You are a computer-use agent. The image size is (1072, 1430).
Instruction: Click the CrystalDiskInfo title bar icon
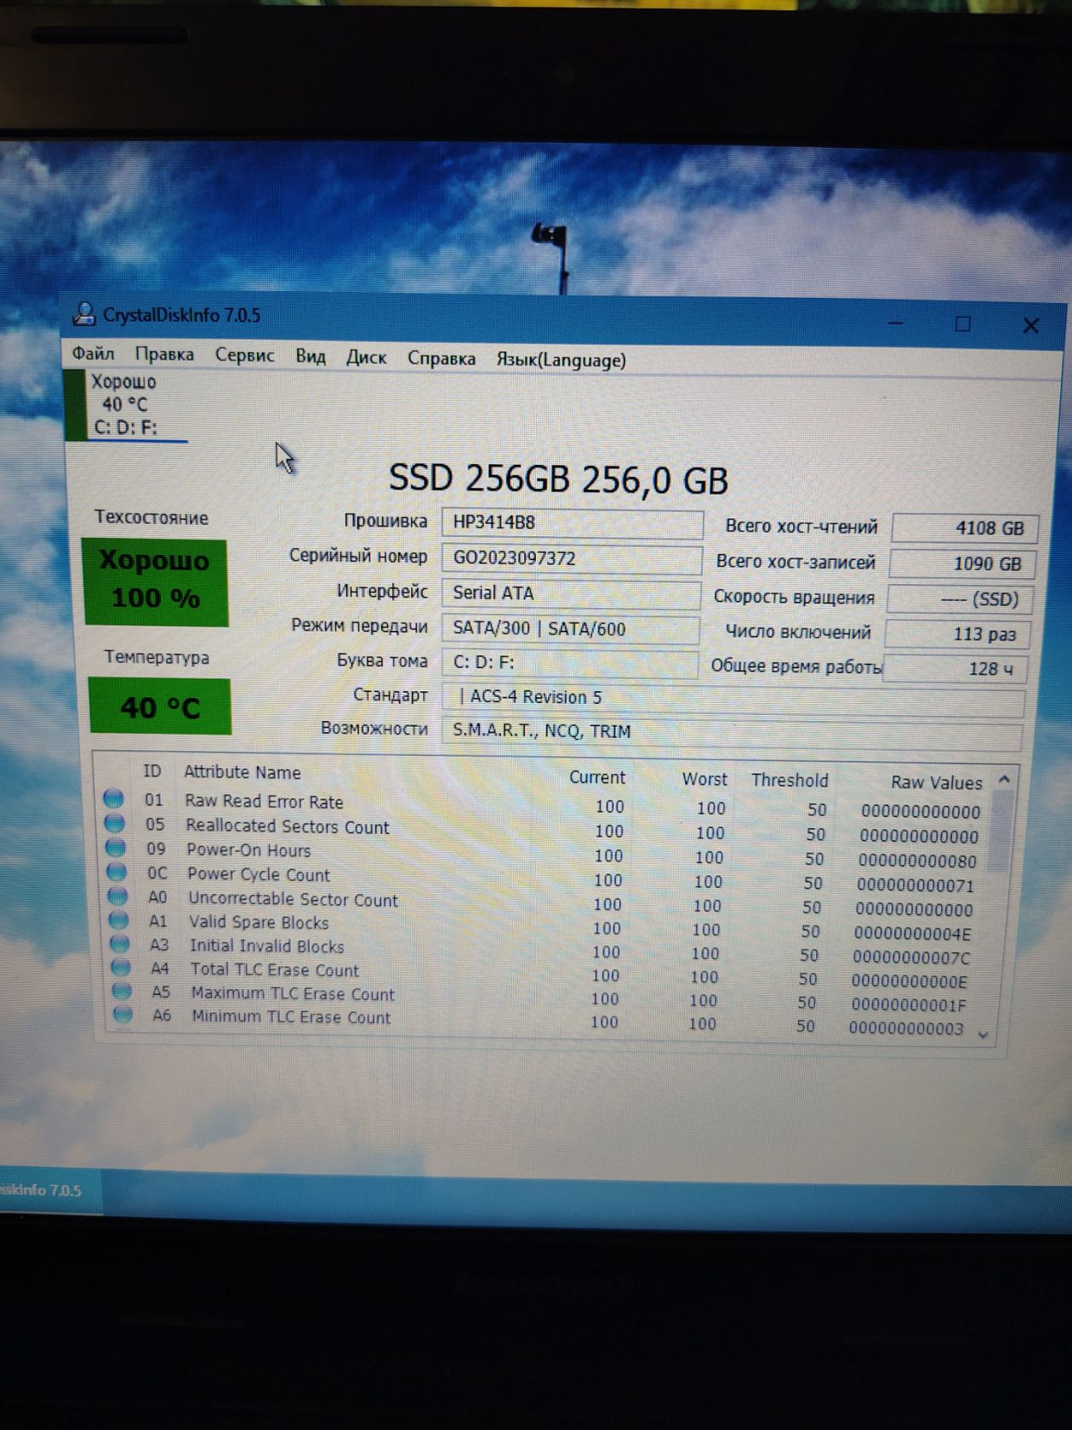(84, 314)
